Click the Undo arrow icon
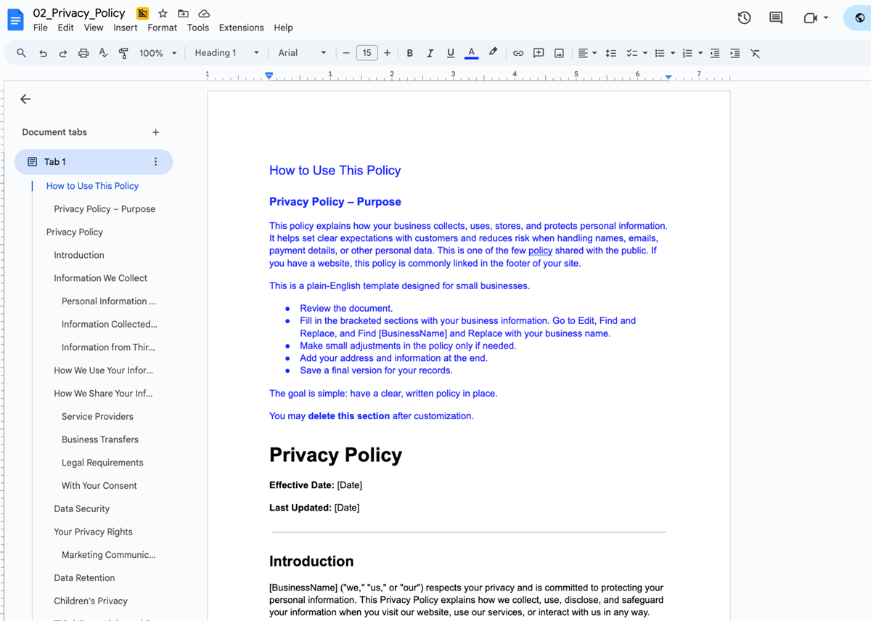The width and height of the screenshot is (871, 621). pyautogui.click(x=43, y=53)
